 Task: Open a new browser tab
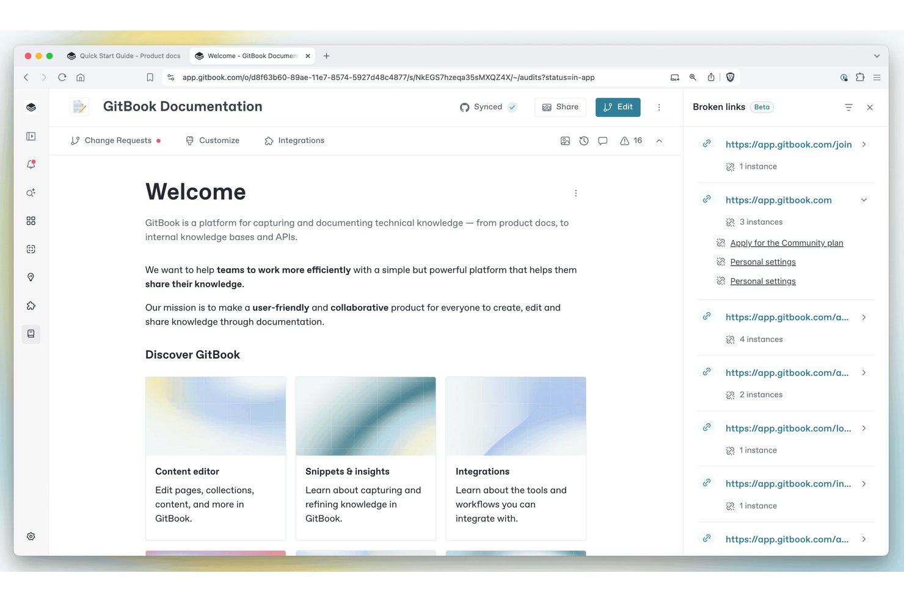(x=327, y=56)
